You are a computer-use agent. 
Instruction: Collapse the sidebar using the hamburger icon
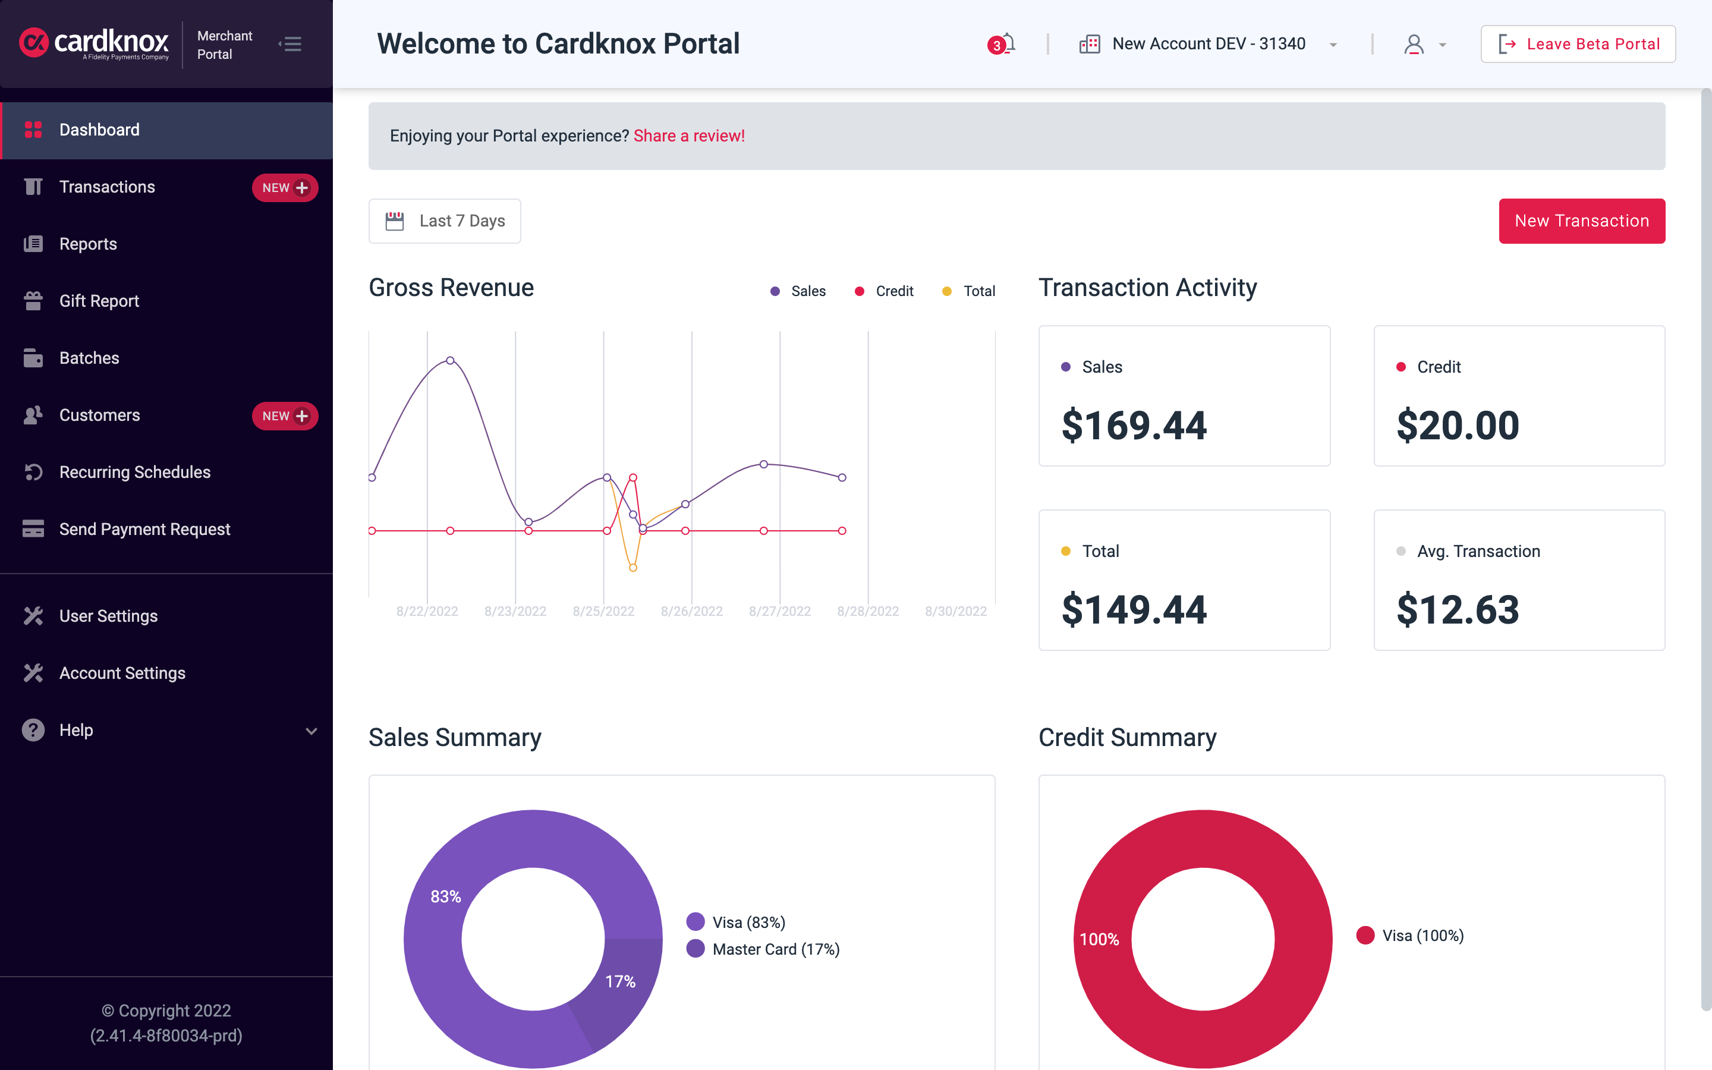291,44
